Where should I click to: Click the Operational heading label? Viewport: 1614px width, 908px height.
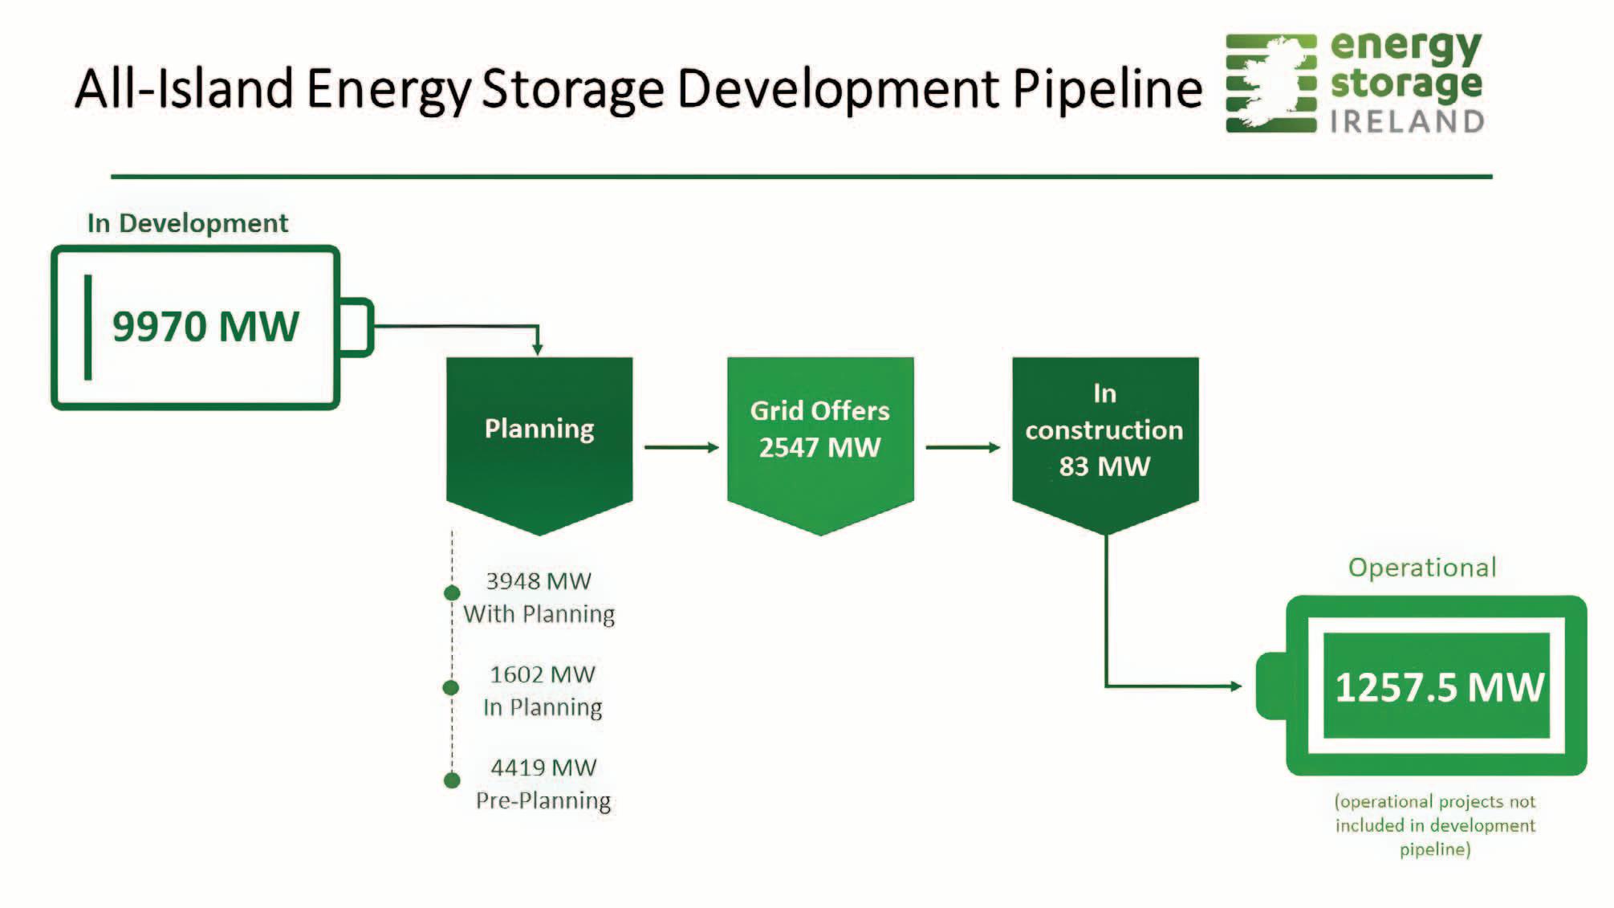pos(1421,568)
